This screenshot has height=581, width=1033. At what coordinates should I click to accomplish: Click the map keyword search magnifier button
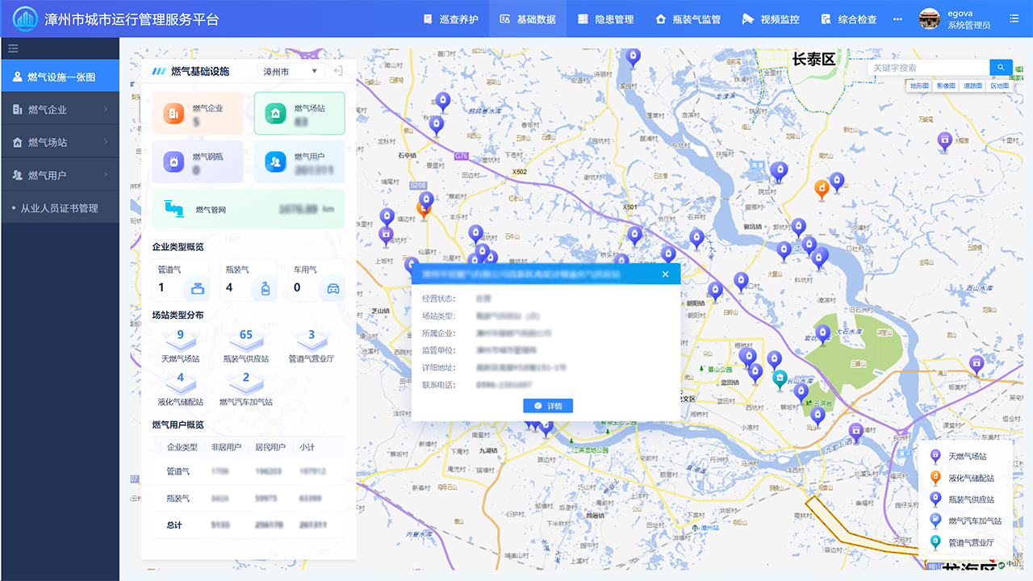[1001, 68]
